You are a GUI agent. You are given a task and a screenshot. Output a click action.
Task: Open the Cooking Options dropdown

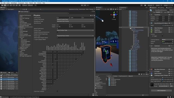[167, 39]
